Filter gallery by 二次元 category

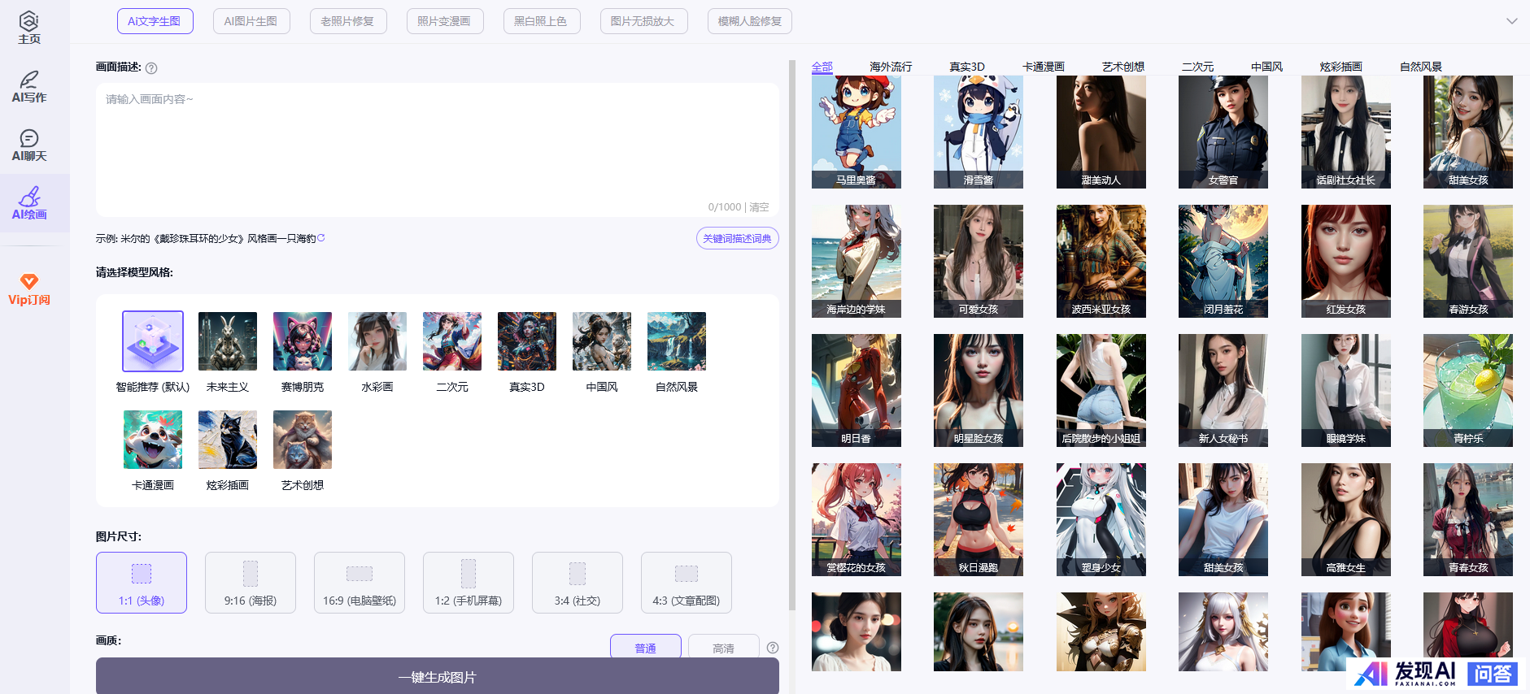pyautogui.click(x=1197, y=67)
